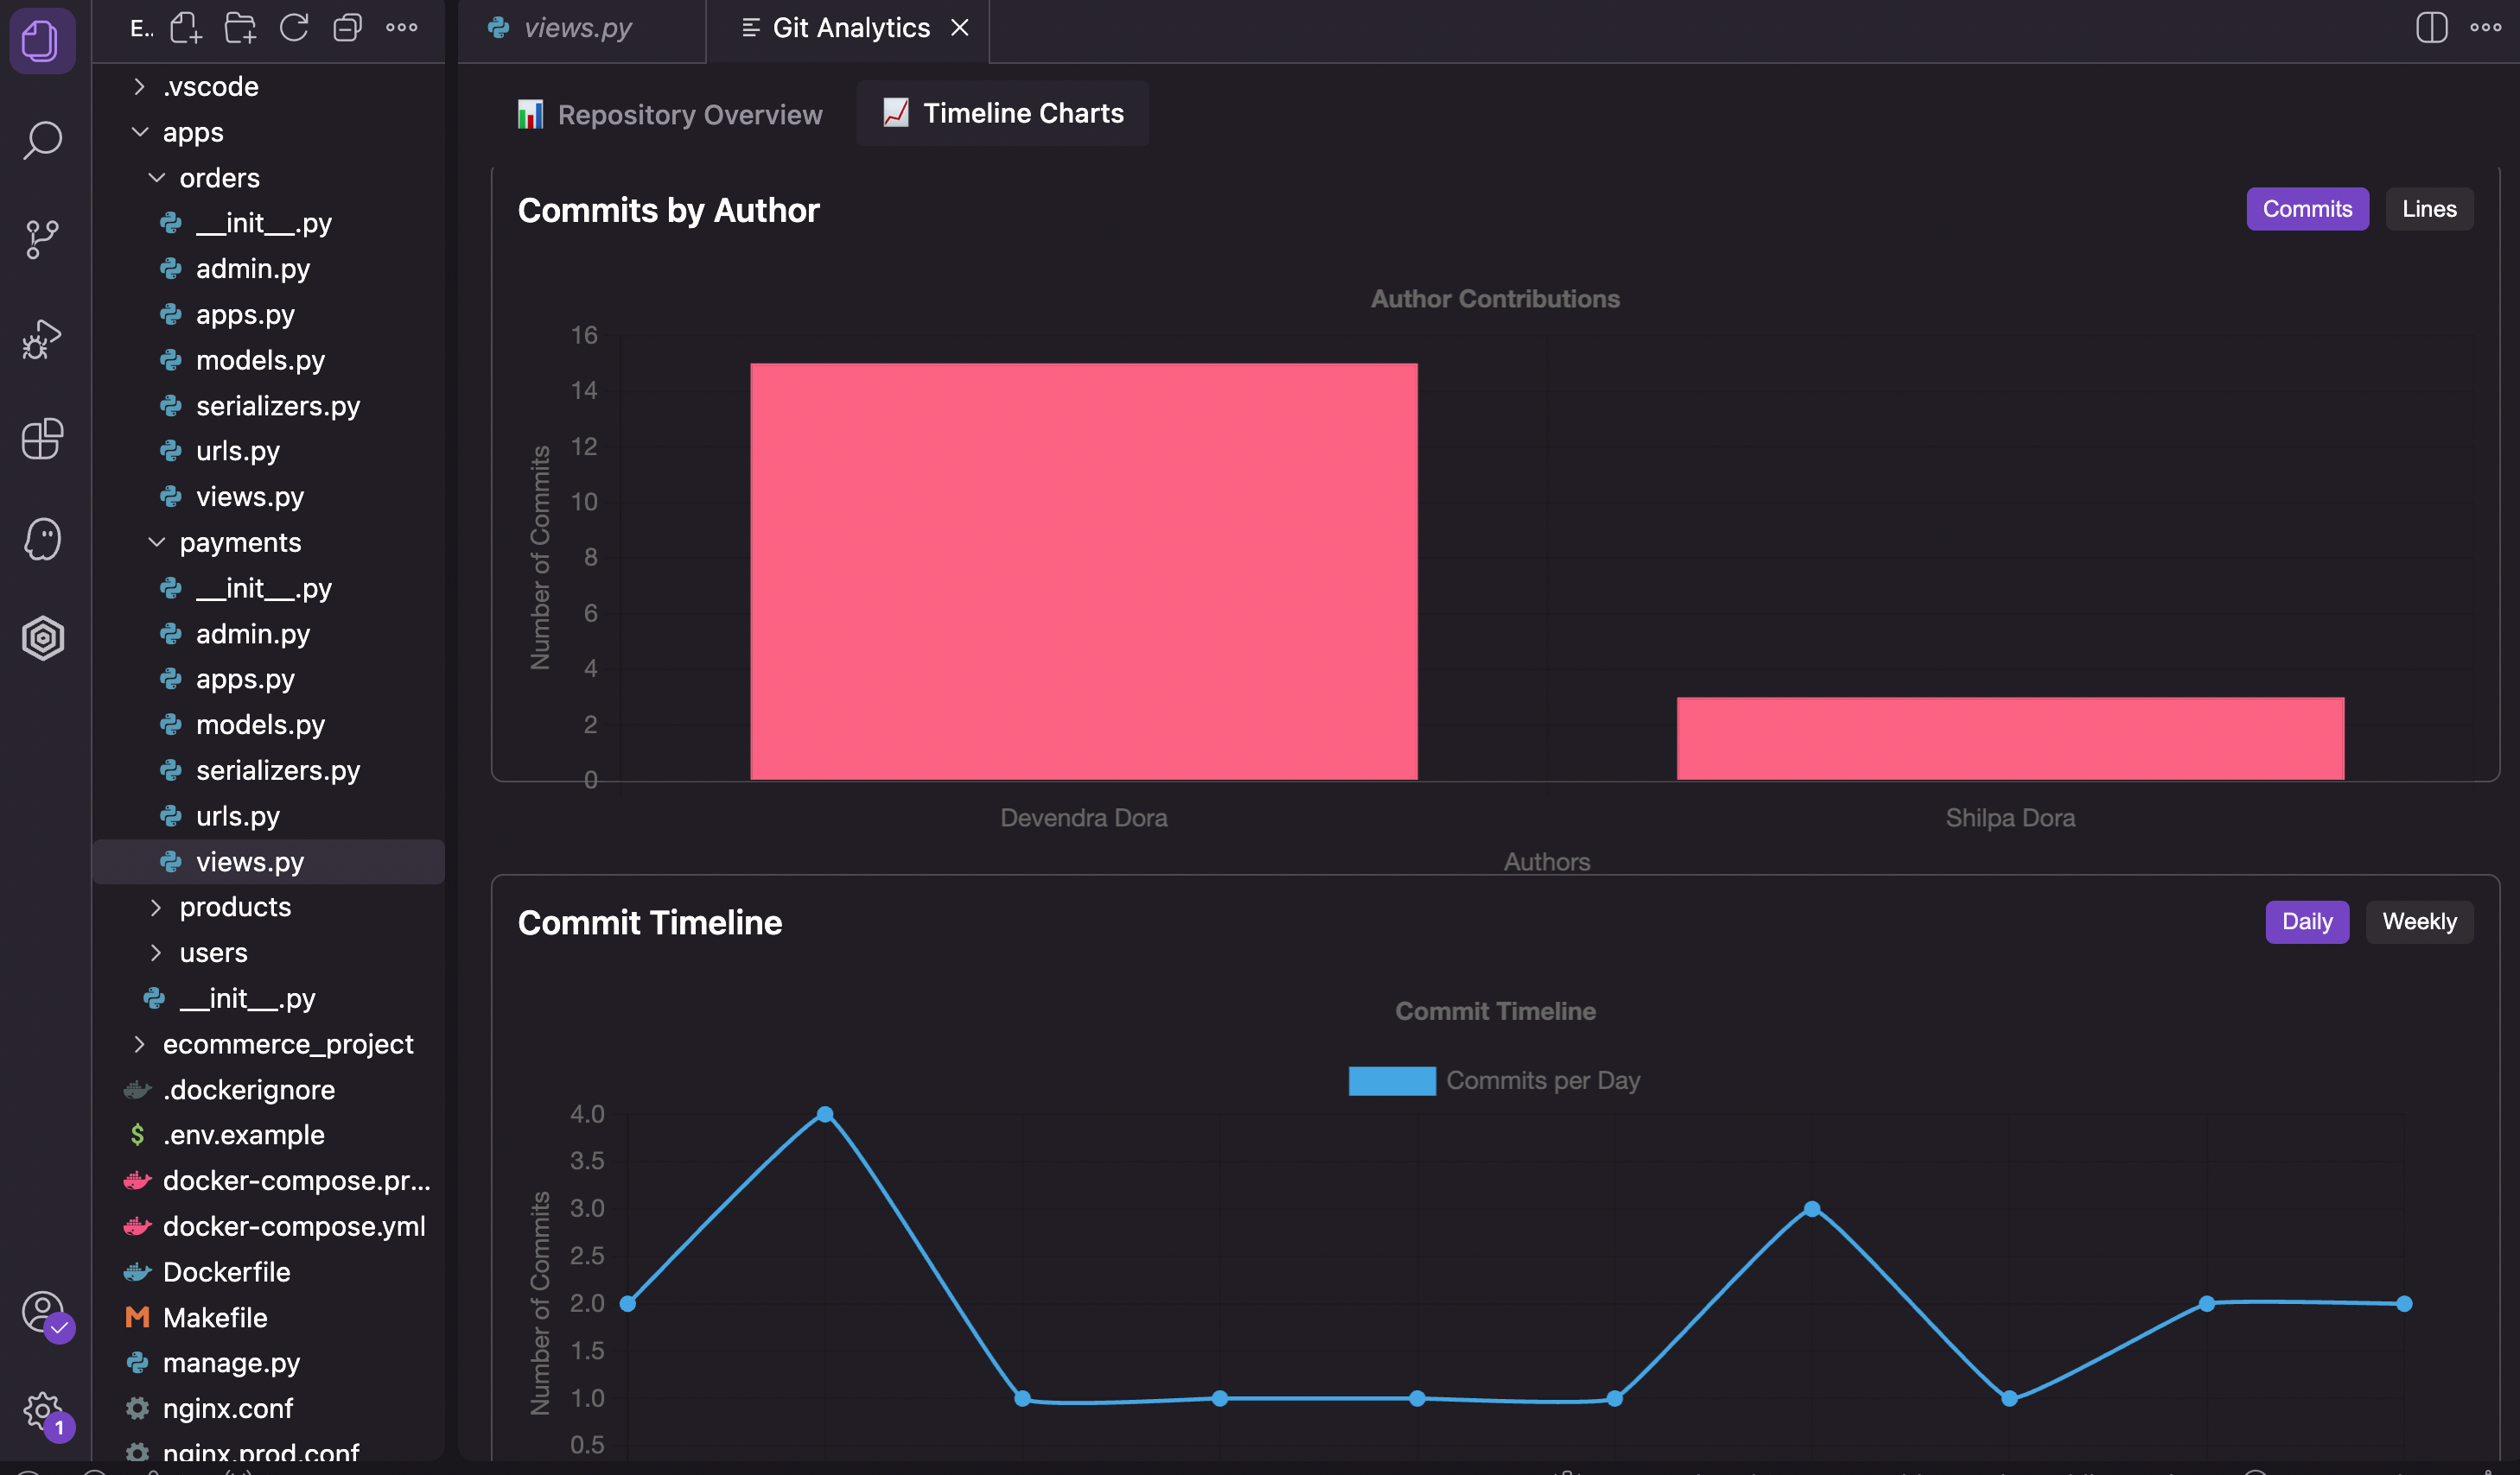Select the Daily timeline toggle
Image resolution: width=2520 pixels, height=1475 pixels.
[2306, 921]
